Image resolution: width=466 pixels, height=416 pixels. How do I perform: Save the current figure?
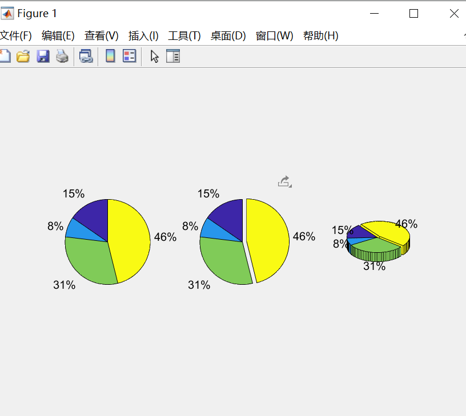tap(42, 56)
